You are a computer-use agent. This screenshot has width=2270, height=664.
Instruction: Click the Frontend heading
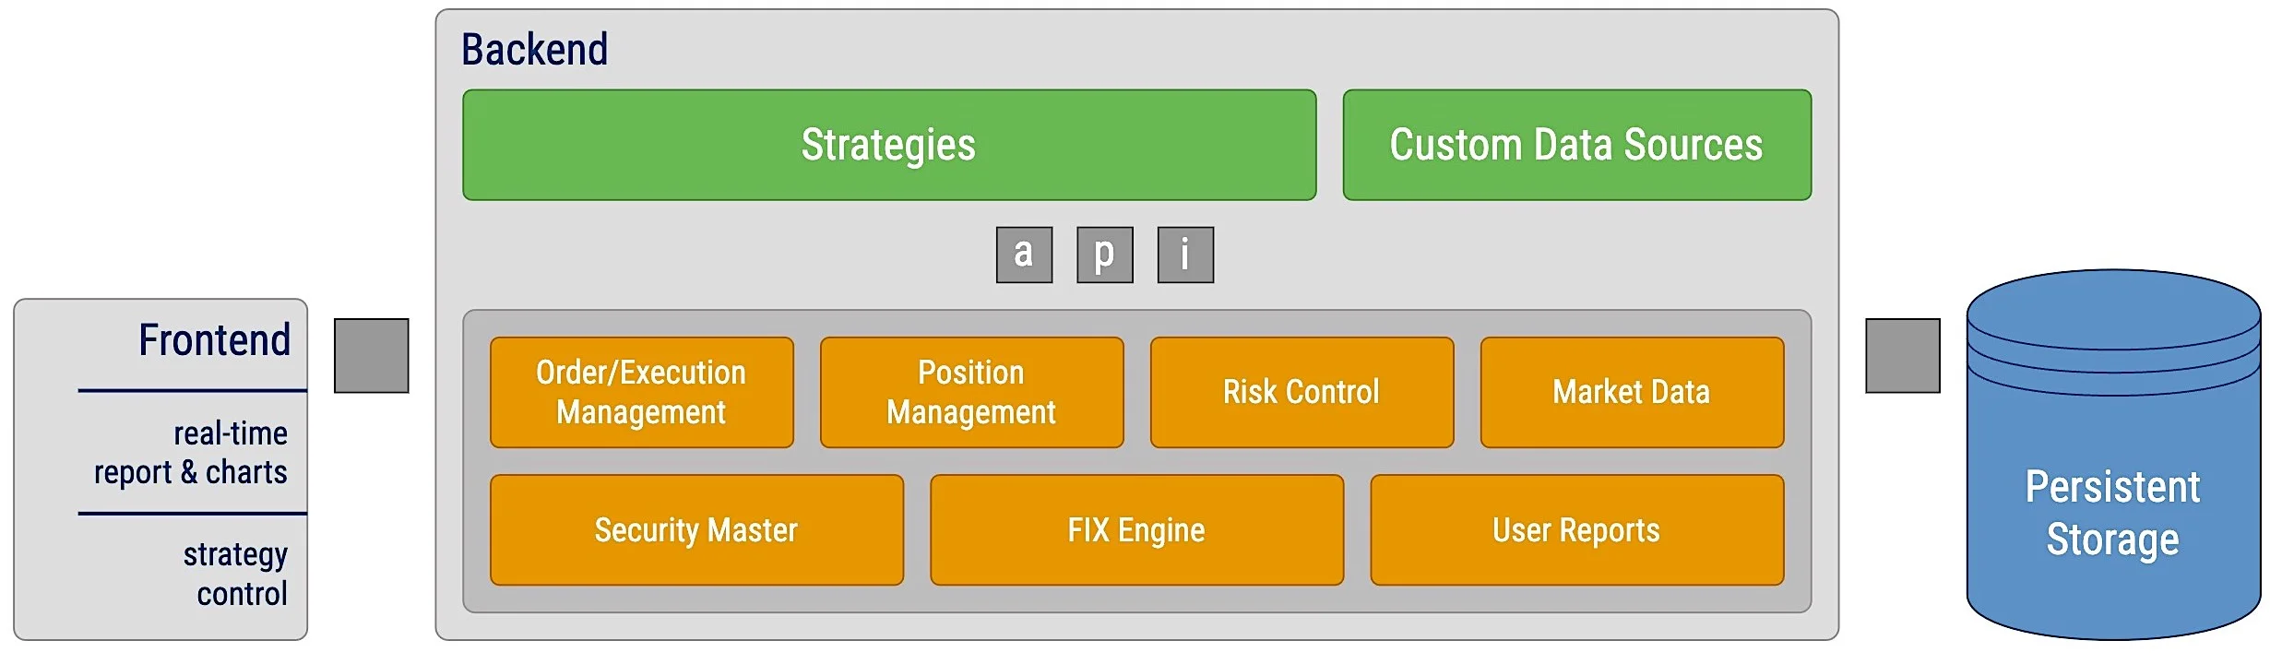point(215,340)
